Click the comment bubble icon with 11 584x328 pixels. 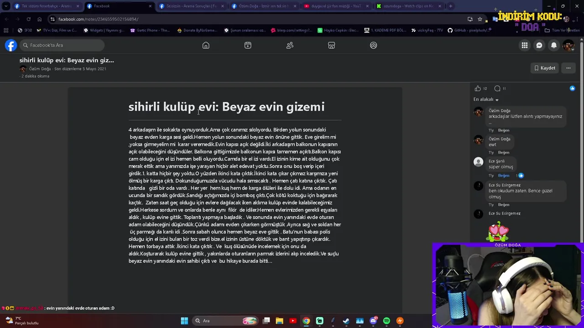click(497, 88)
